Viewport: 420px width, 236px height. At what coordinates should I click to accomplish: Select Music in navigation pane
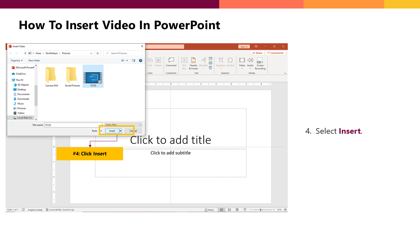coord(18,104)
